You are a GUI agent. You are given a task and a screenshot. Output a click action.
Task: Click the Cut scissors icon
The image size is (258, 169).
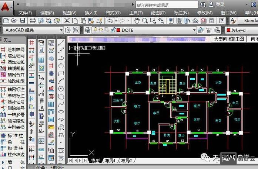(67, 21)
